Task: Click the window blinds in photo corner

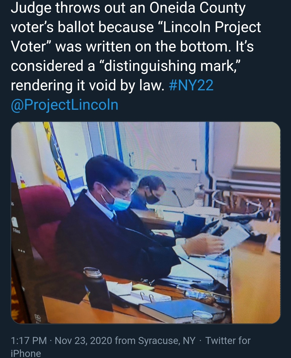Action: pyautogui.click(x=258, y=147)
